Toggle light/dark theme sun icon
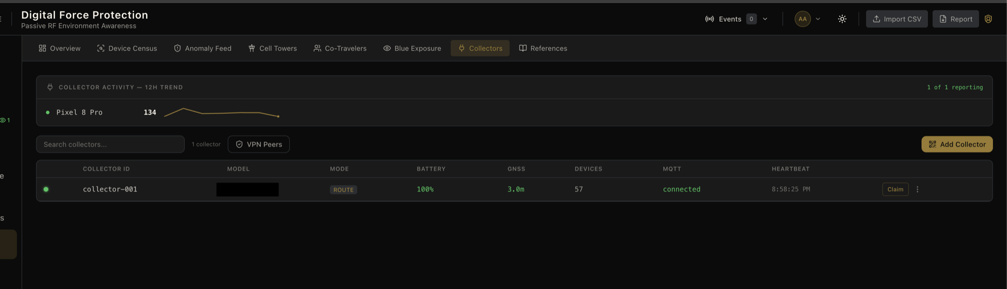Screen dimensions: 1007x289 click(x=842, y=19)
